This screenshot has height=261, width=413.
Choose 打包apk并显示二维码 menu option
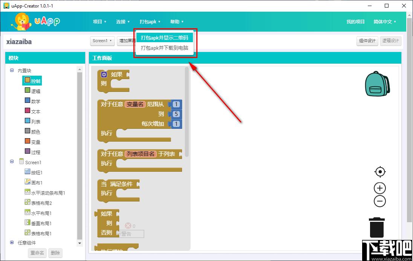(x=164, y=37)
